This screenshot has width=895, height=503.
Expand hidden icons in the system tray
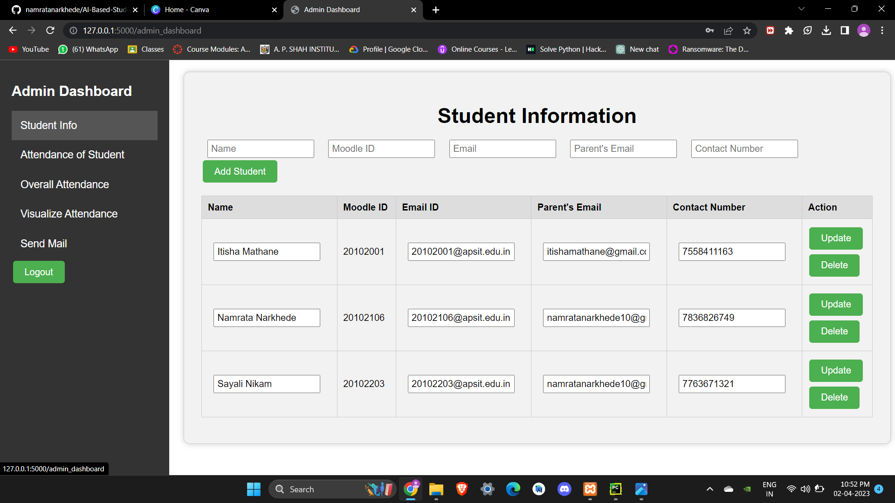coord(710,489)
